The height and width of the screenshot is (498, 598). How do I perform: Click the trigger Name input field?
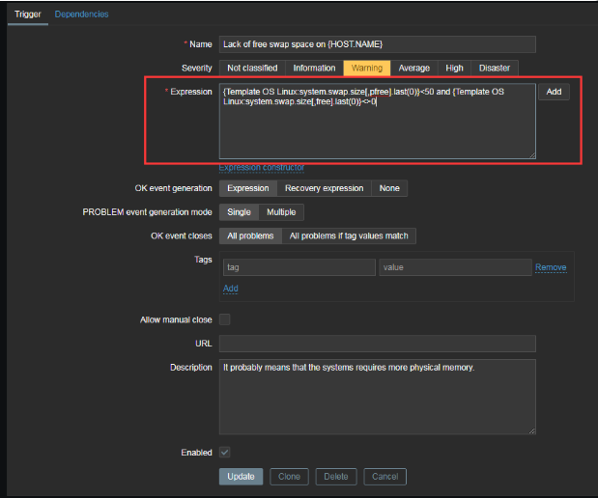[x=377, y=44]
